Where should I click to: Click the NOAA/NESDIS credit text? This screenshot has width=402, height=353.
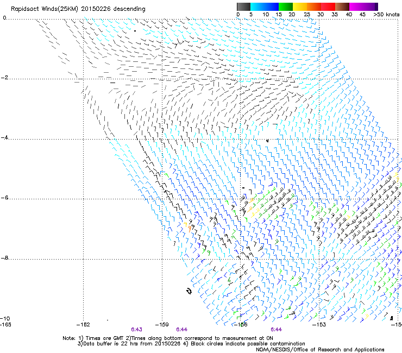point(320,350)
